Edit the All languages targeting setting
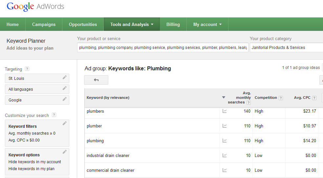The height and width of the screenshot is (178, 323). [x=65, y=88]
